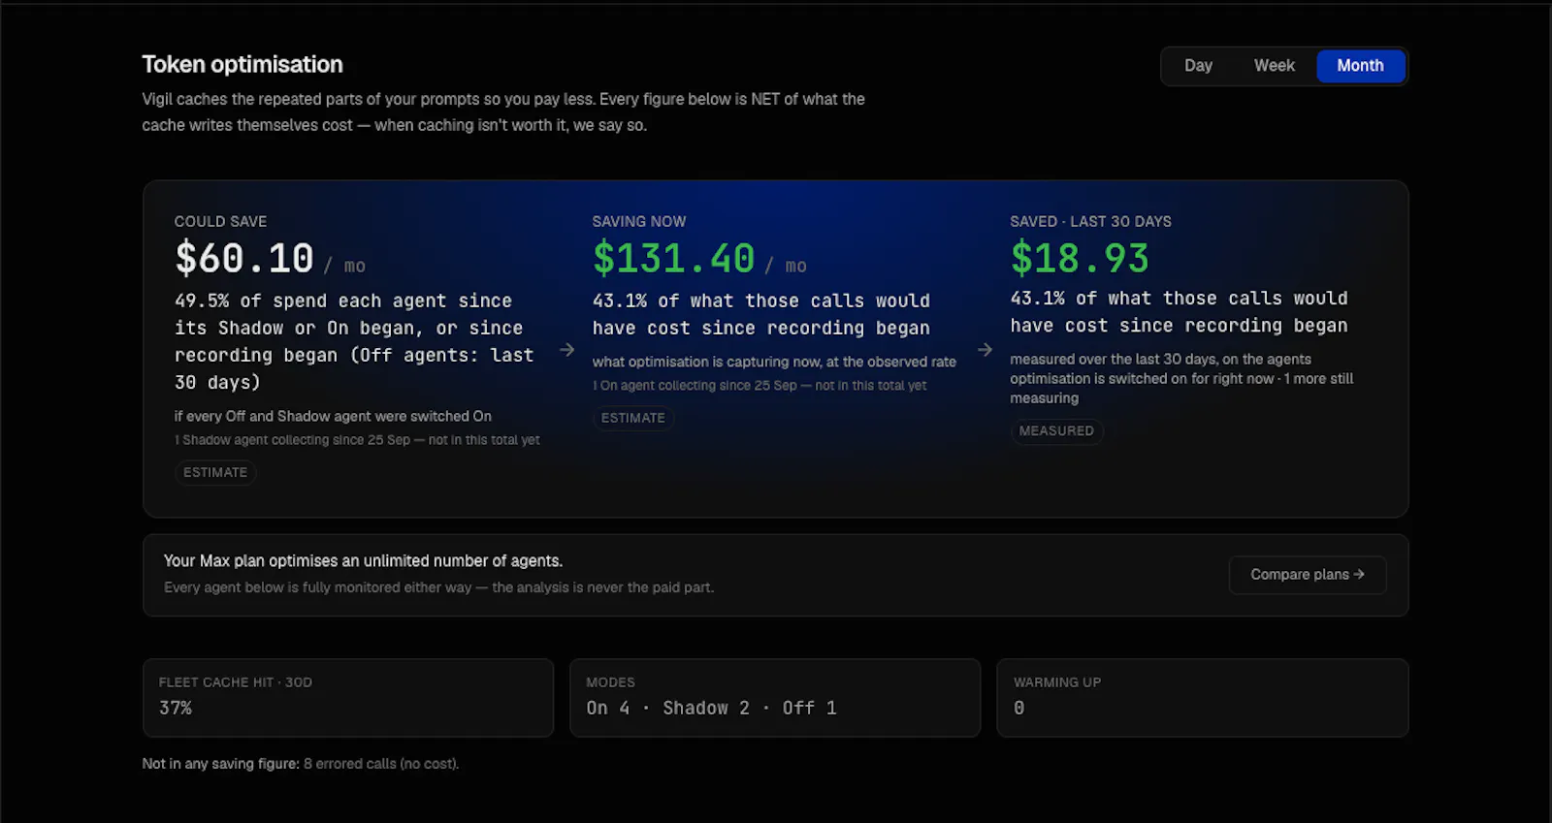
Task: Click the ESTIMATE badge in the Could Save column
Action: tap(215, 472)
